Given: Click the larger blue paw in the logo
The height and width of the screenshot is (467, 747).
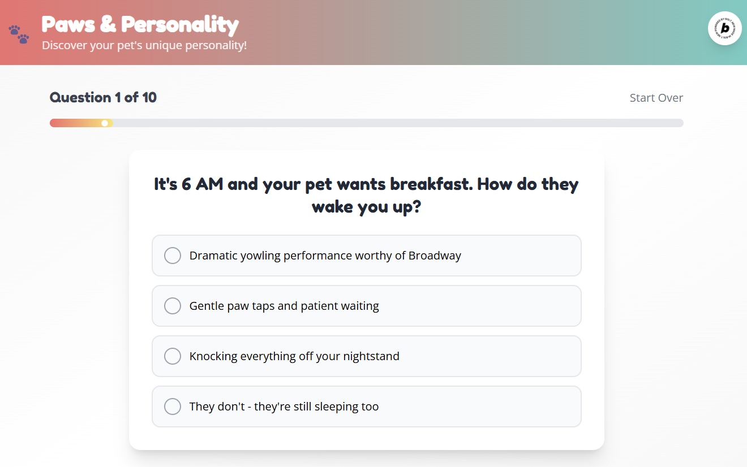Looking at the screenshot, I should [14, 30].
